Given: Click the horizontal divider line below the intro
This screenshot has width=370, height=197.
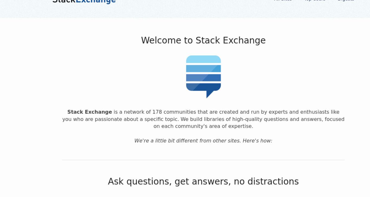Looking at the screenshot, I should click(x=203, y=160).
